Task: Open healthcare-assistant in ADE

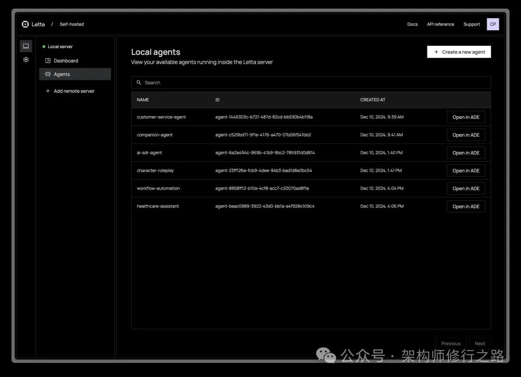Action: tap(466, 206)
